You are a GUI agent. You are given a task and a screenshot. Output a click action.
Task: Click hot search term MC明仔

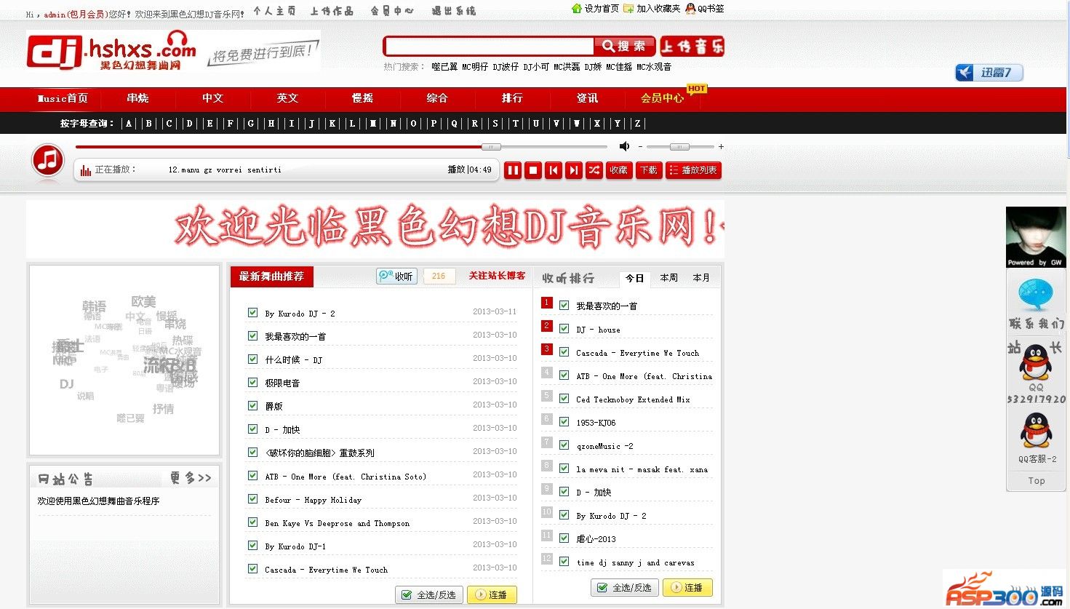coord(475,67)
